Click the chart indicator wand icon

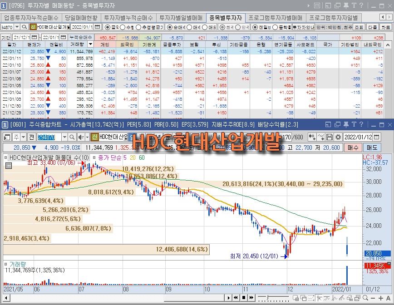point(321,137)
